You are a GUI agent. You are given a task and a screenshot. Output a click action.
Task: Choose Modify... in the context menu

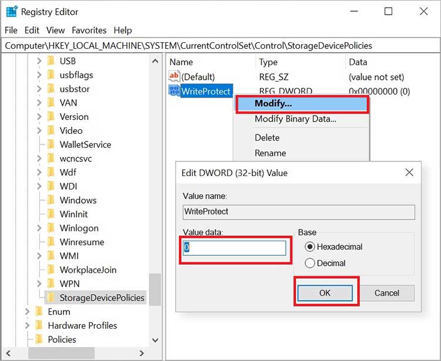coord(302,103)
